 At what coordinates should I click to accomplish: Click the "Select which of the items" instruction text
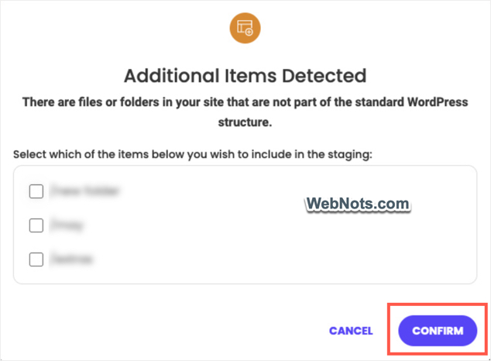point(192,154)
